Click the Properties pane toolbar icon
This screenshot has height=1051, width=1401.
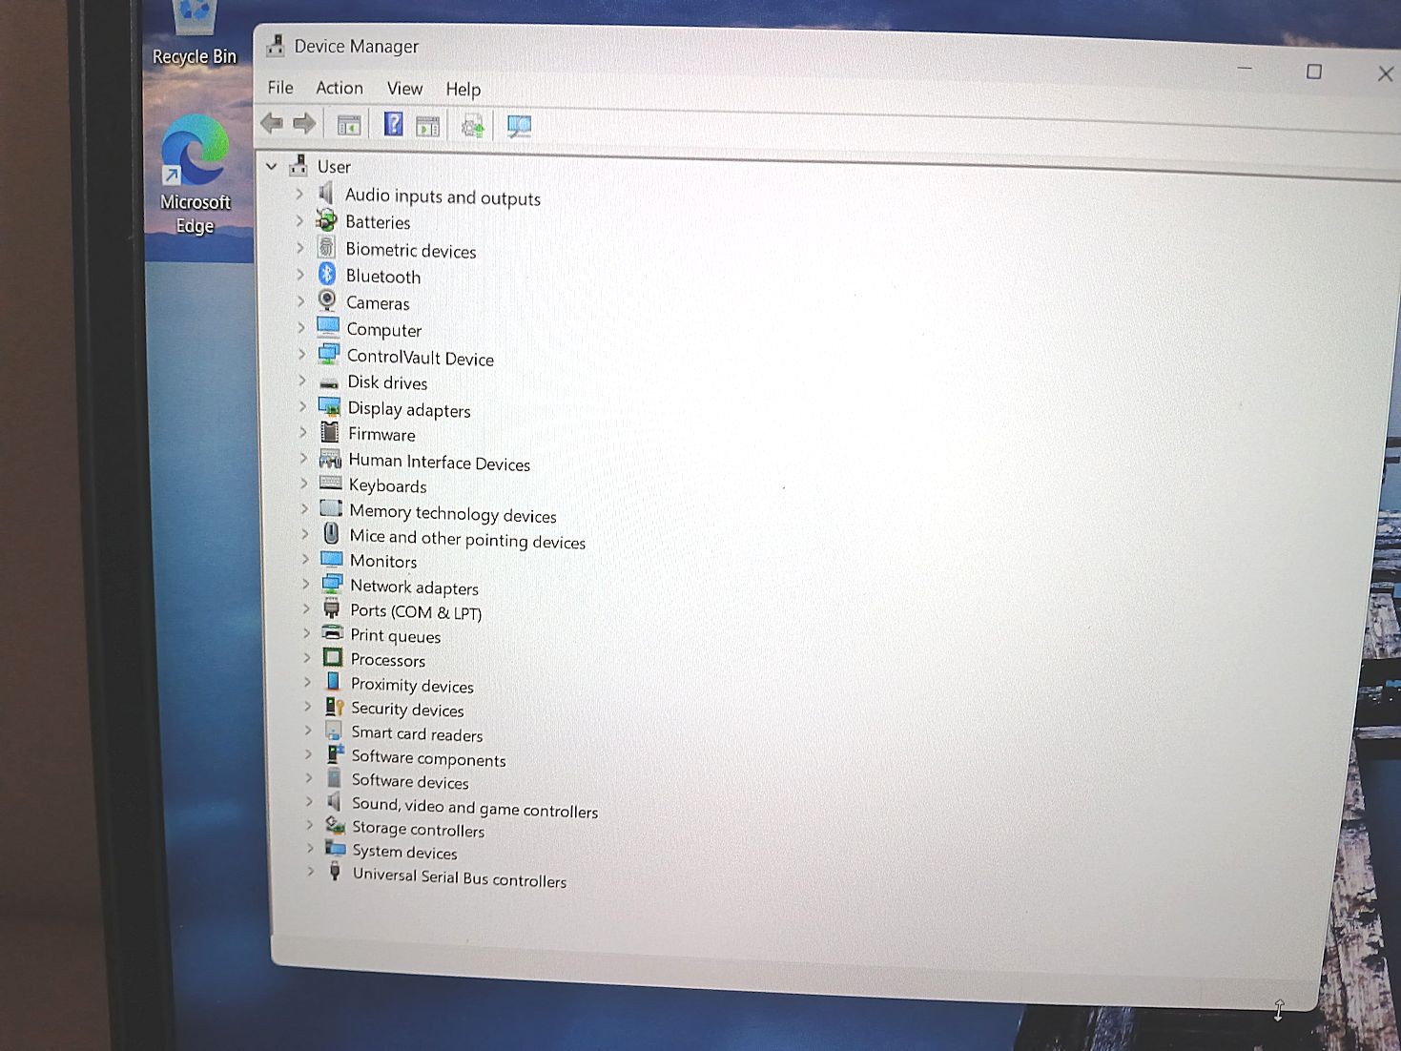[428, 126]
